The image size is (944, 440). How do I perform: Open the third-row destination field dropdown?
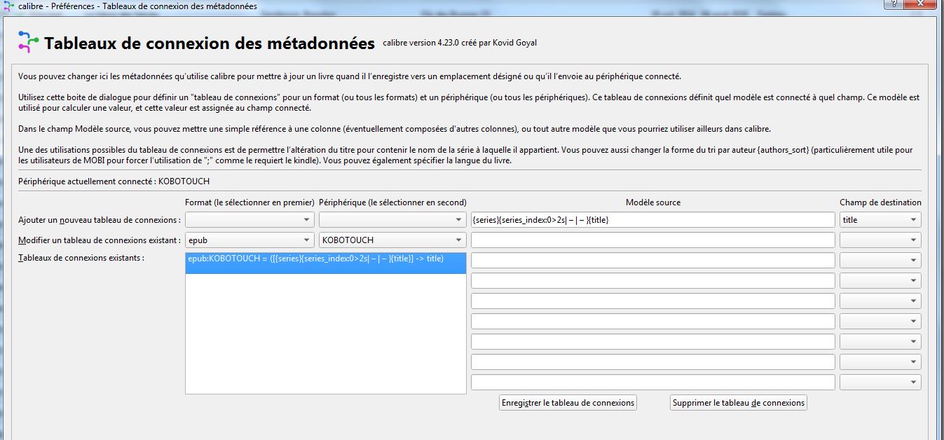[880, 261]
